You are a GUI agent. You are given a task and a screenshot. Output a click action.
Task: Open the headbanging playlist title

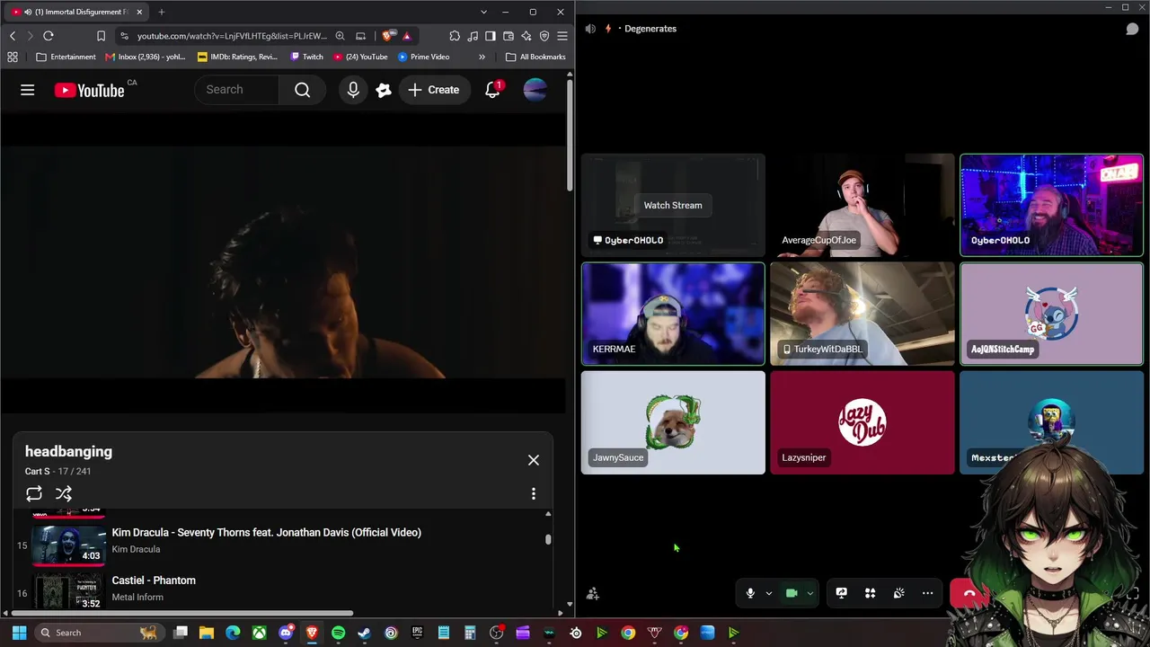pyautogui.click(x=68, y=451)
